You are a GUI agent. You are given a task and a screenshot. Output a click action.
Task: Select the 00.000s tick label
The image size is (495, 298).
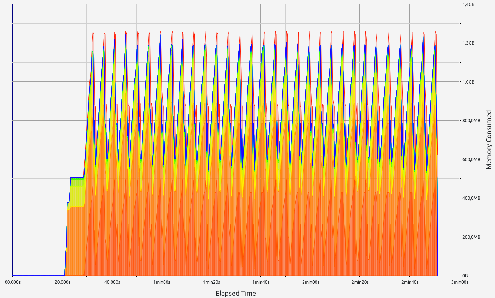click(13, 282)
